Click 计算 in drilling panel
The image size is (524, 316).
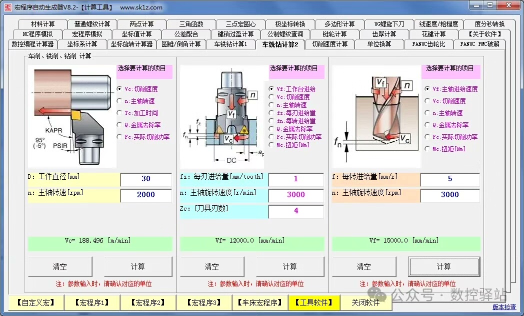(x=444, y=267)
